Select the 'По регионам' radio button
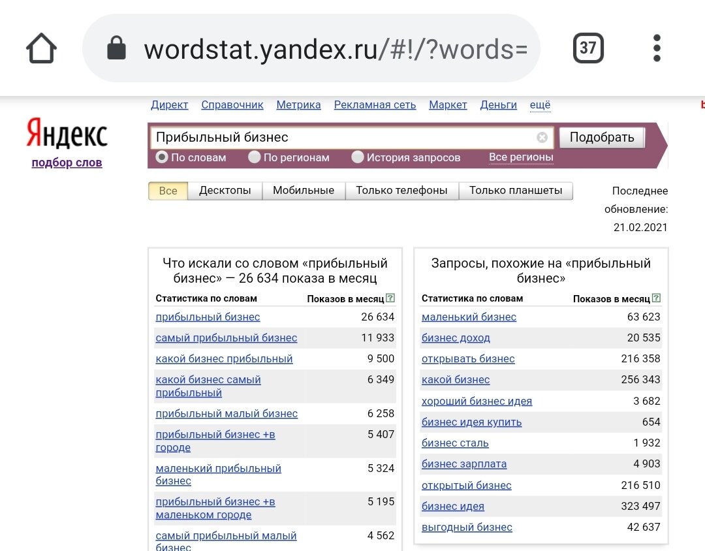The width and height of the screenshot is (705, 551). tap(255, 157)
